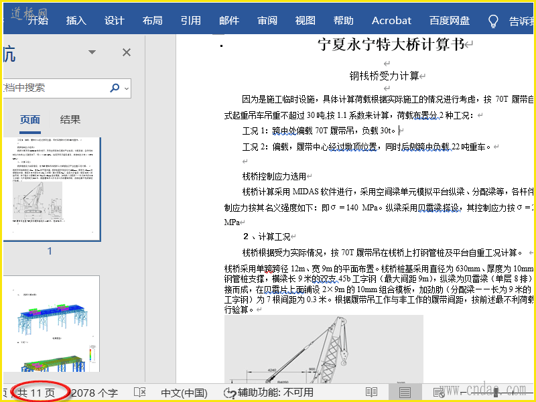This screenshot has width=536, height=402.
Task: Expand search options arrow beside magnifier
Action: 127,88
